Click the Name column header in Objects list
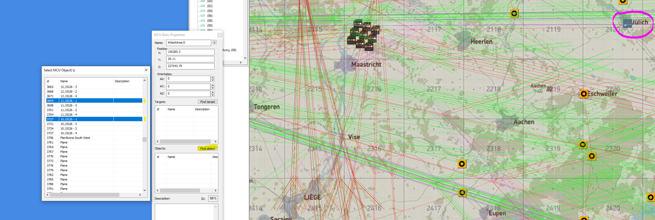This screenshot has width=655, height=220. (189, 157)
